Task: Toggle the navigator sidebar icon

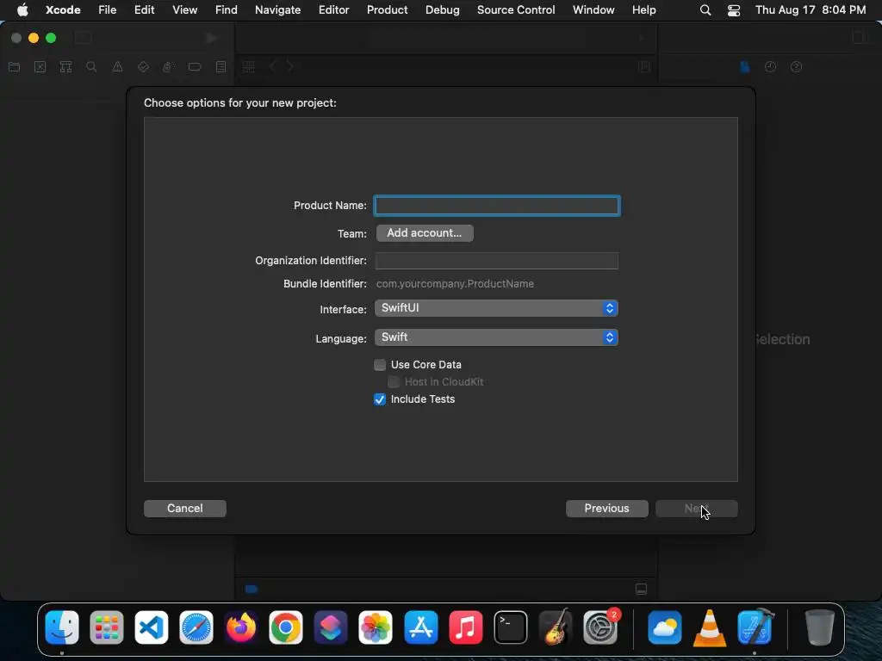Action: pos(83,38)
